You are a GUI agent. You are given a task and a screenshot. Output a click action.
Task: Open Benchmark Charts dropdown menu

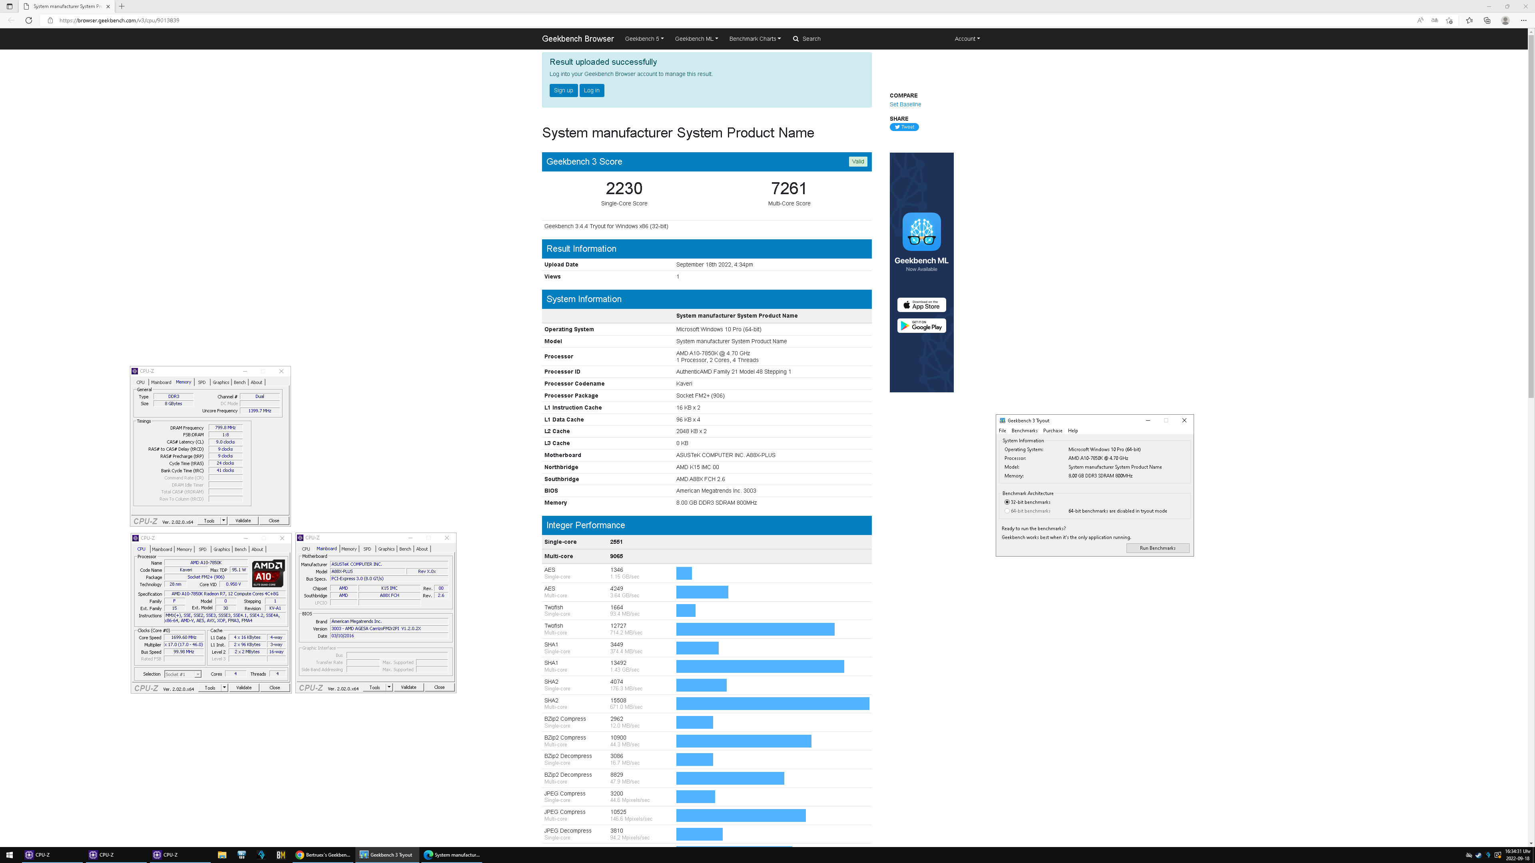tap(754, 39)
